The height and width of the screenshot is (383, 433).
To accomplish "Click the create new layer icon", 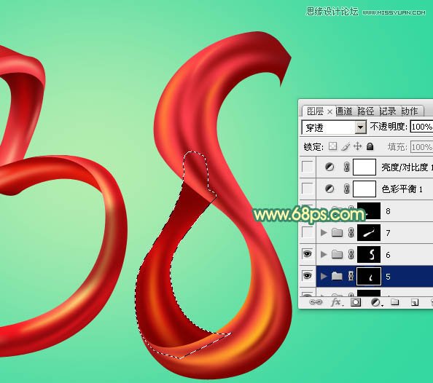I will click(414, 303).
